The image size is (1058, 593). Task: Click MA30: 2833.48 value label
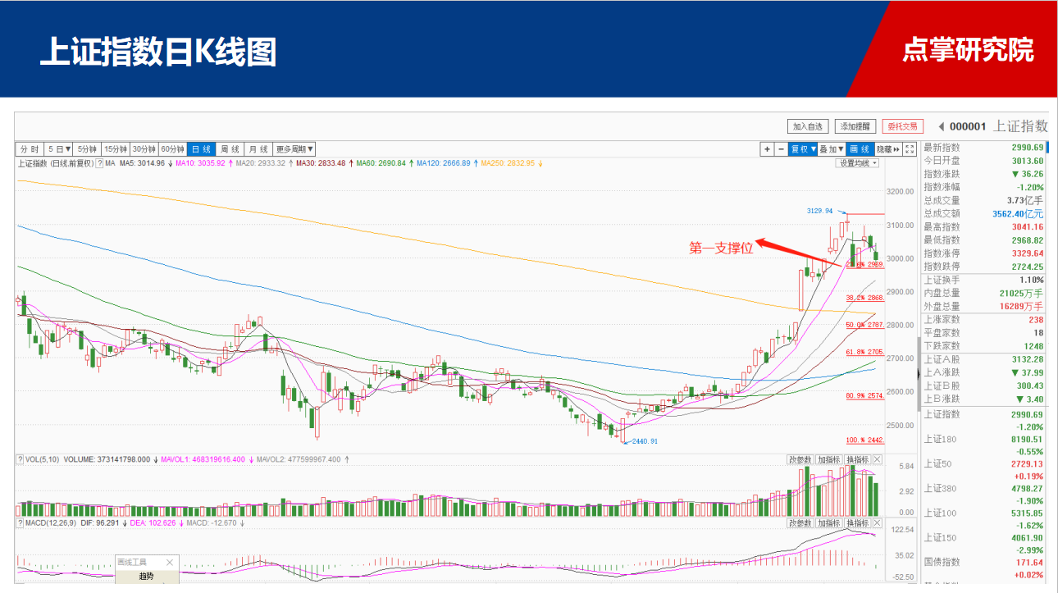point(320,163)
